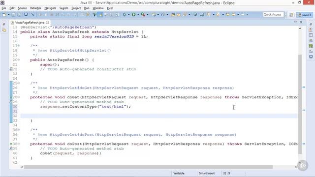Open the Web Browser globe icon
Screen dimensions: 315x177
[195, 15]
